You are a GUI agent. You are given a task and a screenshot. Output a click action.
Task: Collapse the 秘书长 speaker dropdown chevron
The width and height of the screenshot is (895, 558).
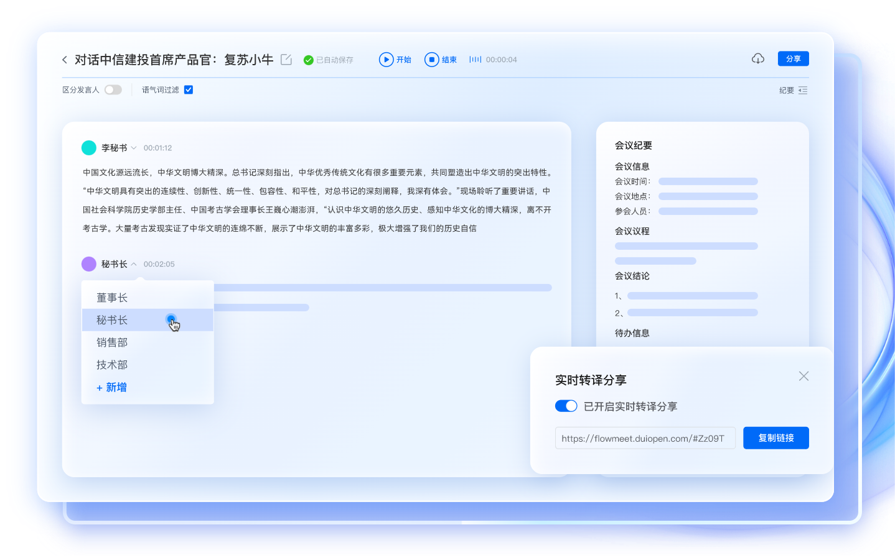coord(134,264)
